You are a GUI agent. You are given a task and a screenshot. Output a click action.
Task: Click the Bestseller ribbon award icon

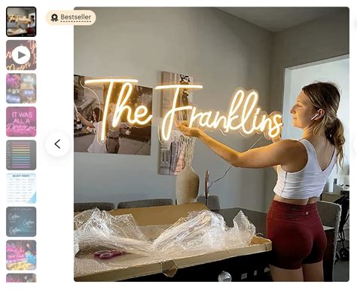pyautogui.click(x=54, y=17)
